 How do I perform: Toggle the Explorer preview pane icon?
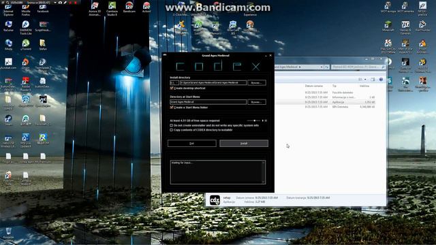(373, 80)
